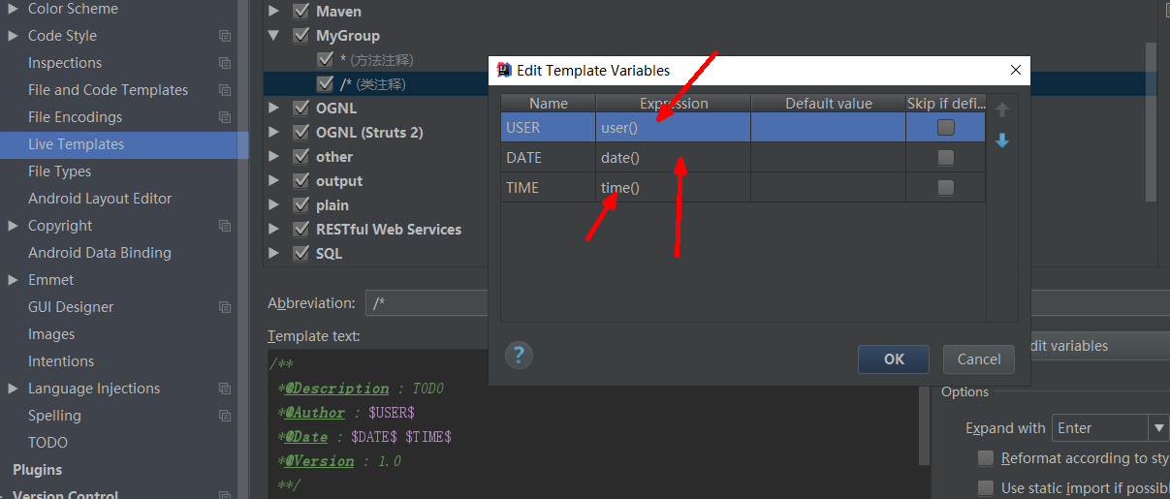1170x499 pixels.
Task: Toggle Skip if defined for USER
Action: pos(946,128)
